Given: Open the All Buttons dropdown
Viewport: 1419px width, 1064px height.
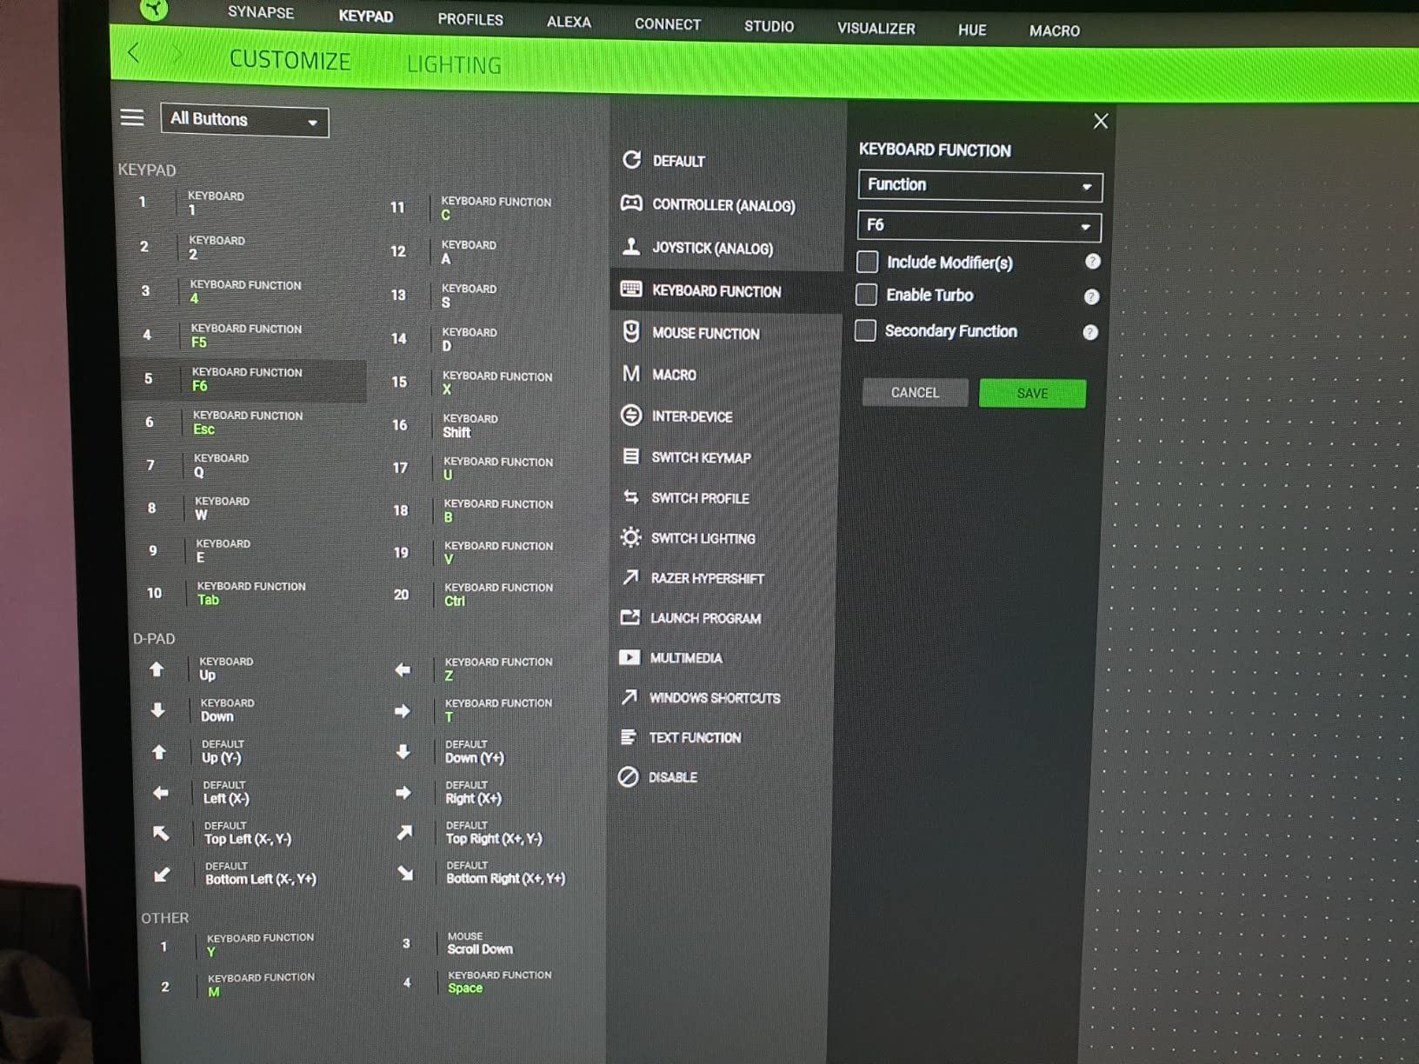Looking at the screenshot, I should coord(244,120).
